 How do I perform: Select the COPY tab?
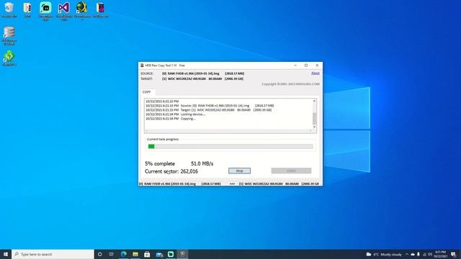pos(147,92)
